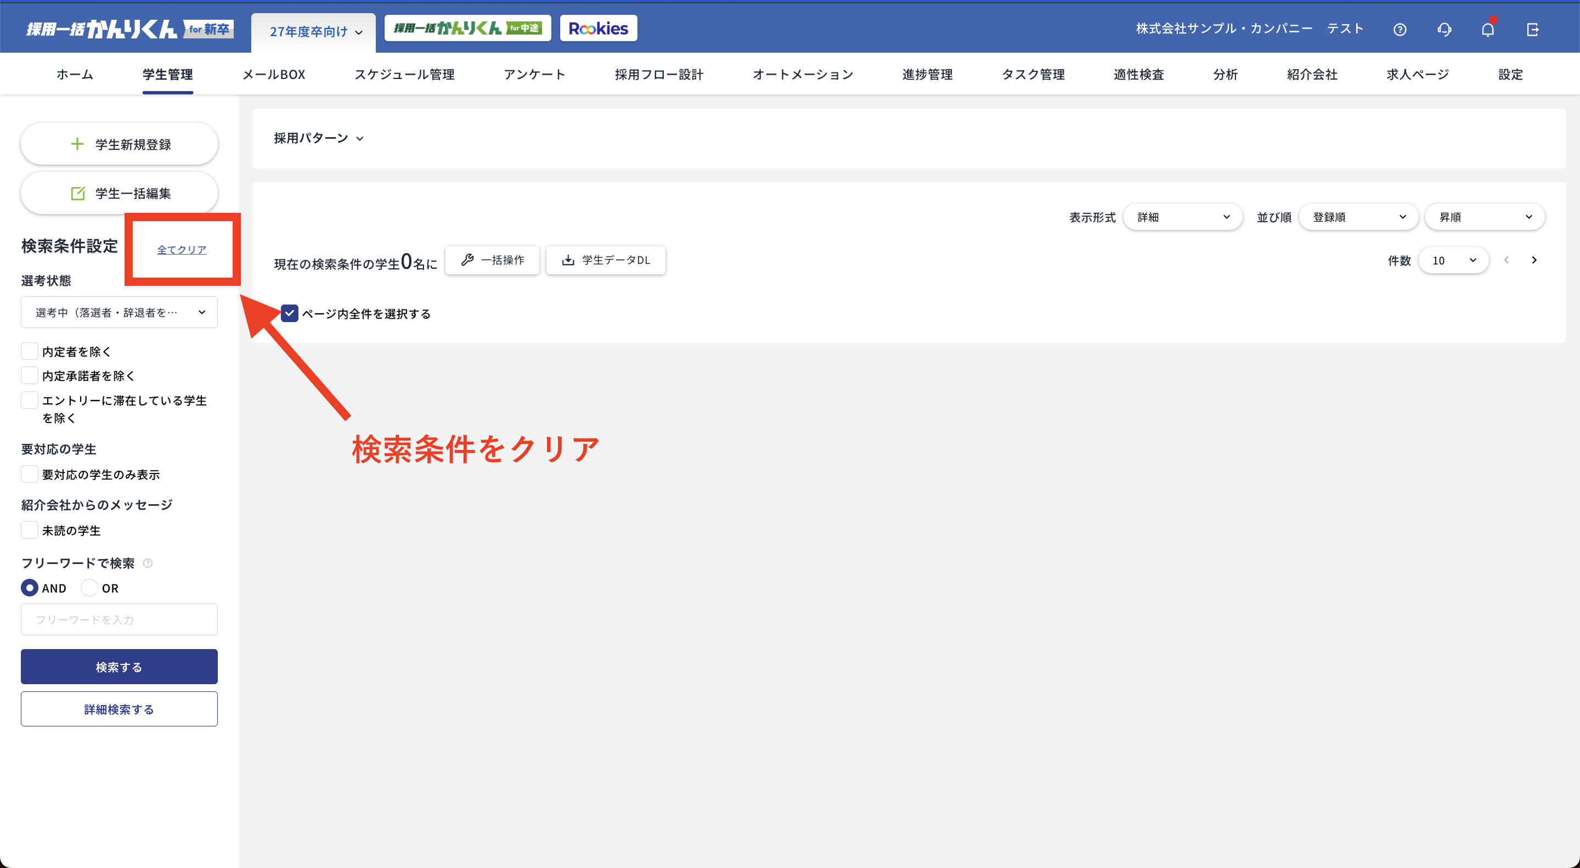Switch to the スケジュール管理 tab
The height and width of the screenshot is (868, 1580).
405,74
